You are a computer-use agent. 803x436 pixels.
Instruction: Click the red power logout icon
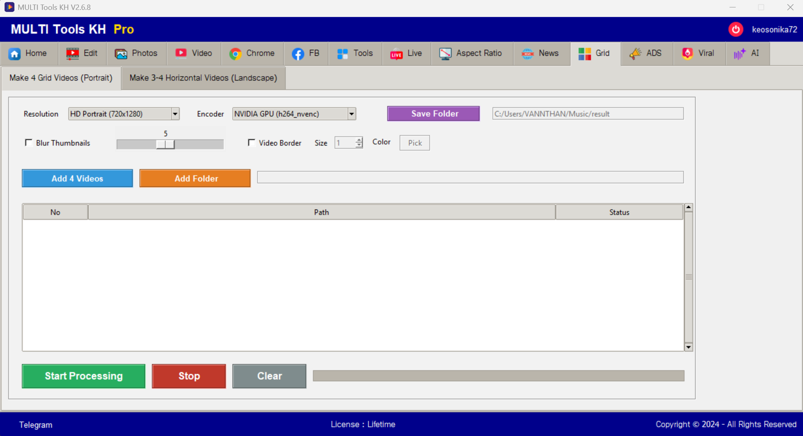[x=735, y=29]
